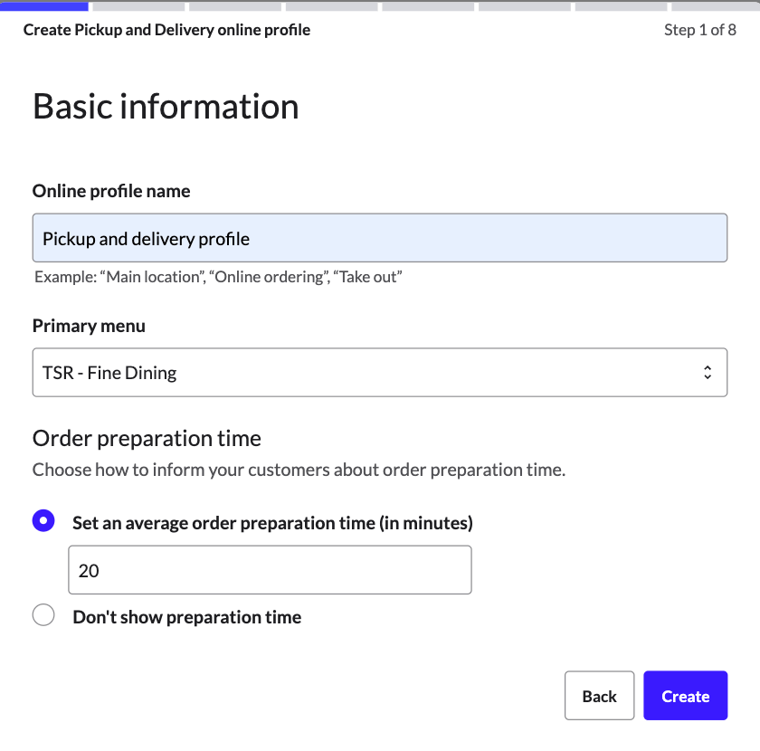Expand the Primary menu selector

pos(380,372)
